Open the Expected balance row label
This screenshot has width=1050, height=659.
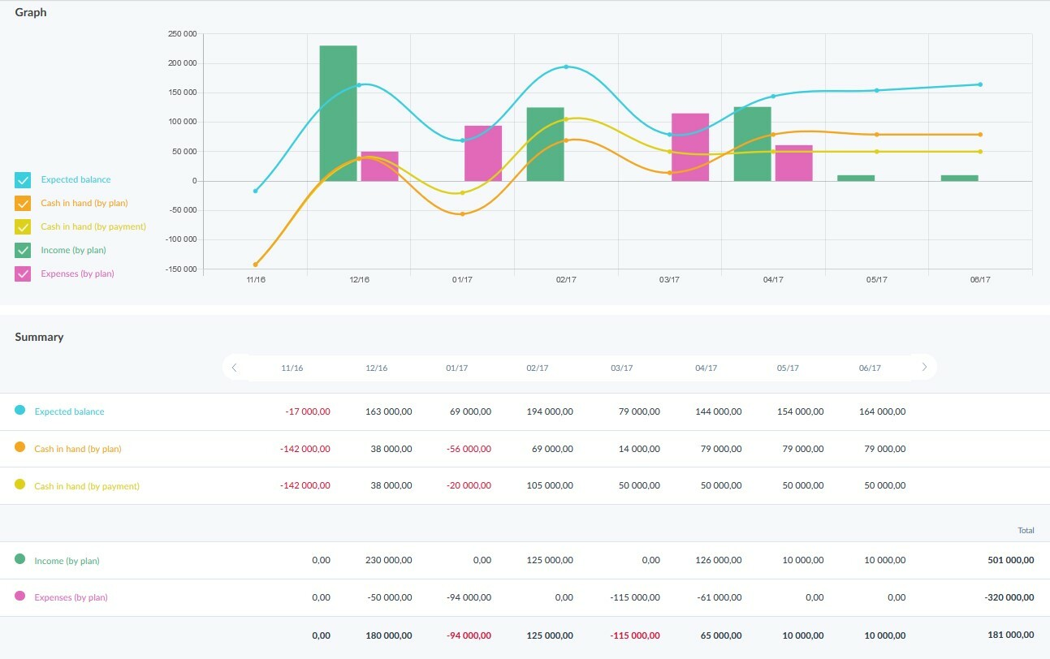(x=69, y=412)
